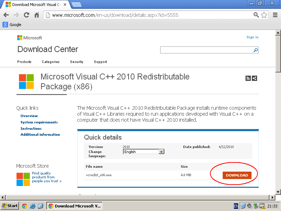This screenshot has height=211, width=281.
Task: Click the third quick launch icon
Action: pos(40,206)
